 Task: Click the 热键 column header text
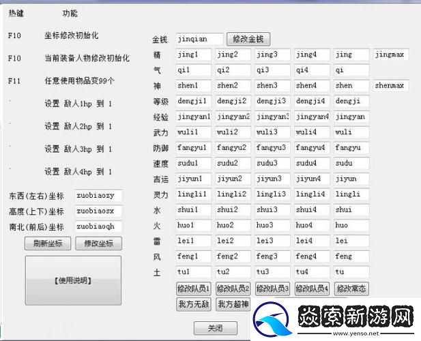(x=16, y=13)
